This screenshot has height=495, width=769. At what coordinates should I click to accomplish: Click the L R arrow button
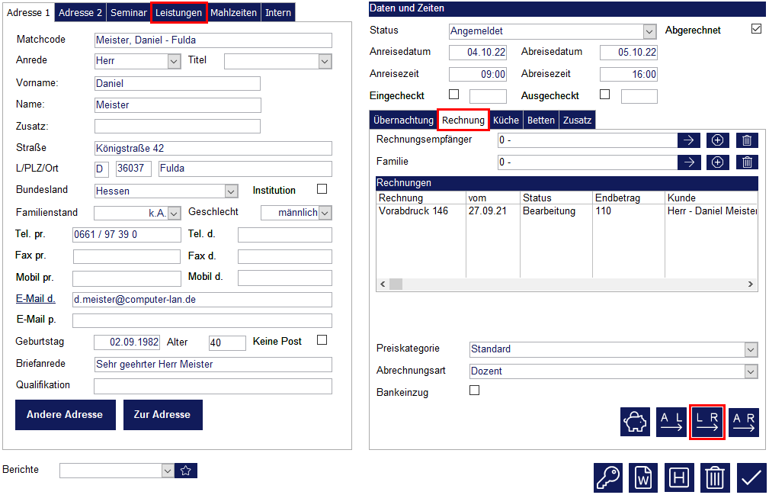[707, 422]
